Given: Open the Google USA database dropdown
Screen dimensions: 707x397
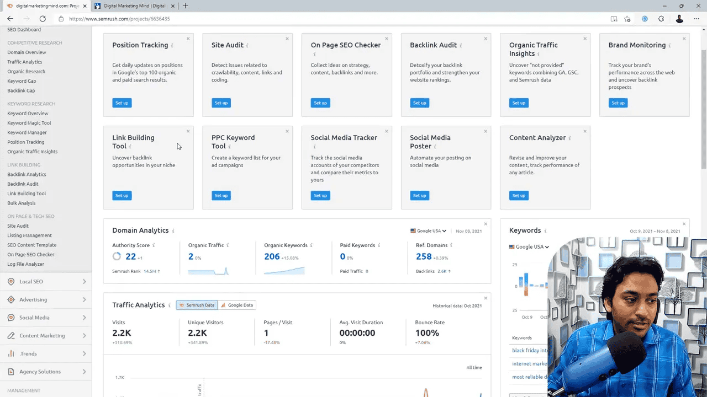Looking at the screenshot, I should (x=428, y=231).
